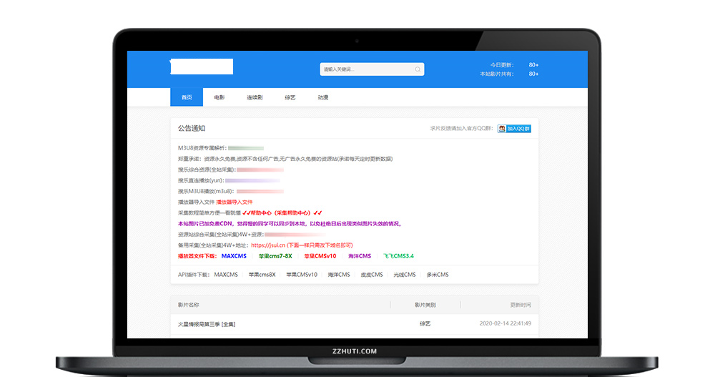Click 多米CMS in API plugin downloads
This screenshot has height=377, width=715.
click(437, 275)
